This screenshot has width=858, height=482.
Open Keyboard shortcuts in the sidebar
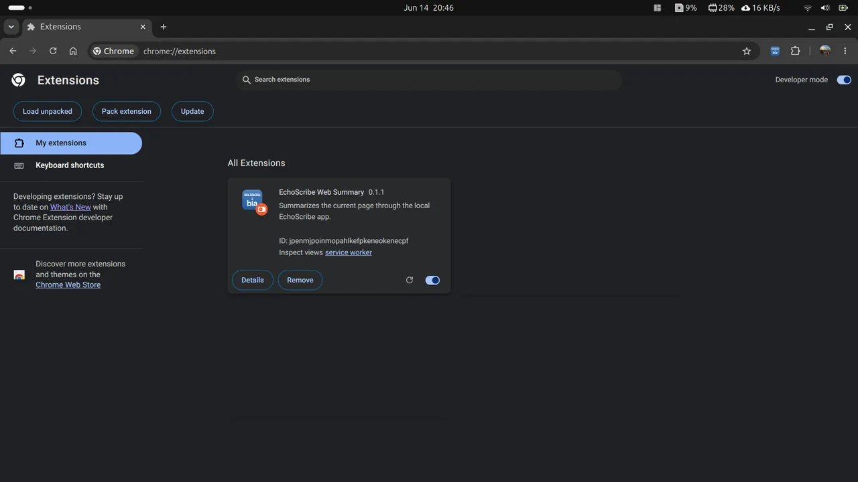71,165
